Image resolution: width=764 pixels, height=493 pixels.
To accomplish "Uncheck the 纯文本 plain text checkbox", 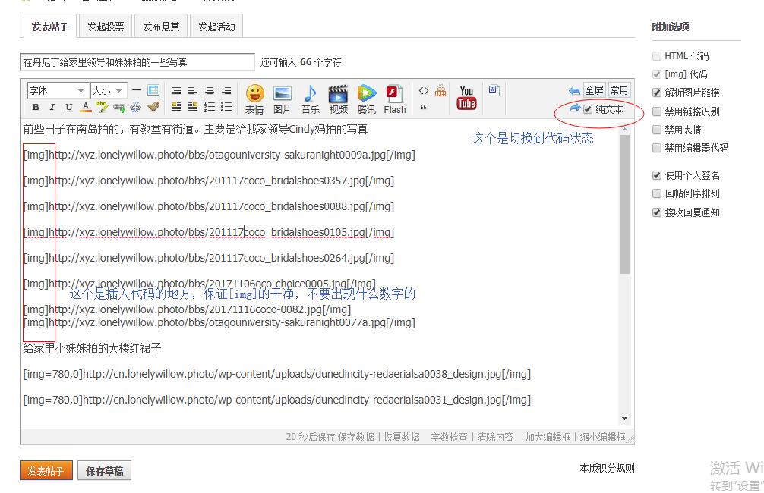I will tap(588, 109).
